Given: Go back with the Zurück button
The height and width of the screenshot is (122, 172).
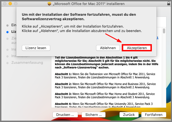Looking at the screenshot, I should [129, 115].
